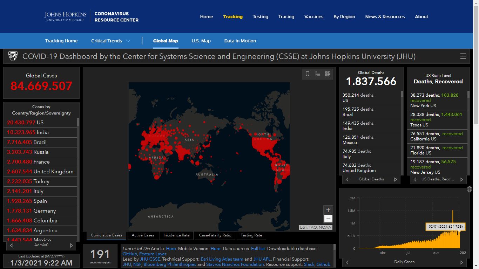Open the JHU CSSE link
This screenshot has width=479, height=269.
[x=150, y=259]
